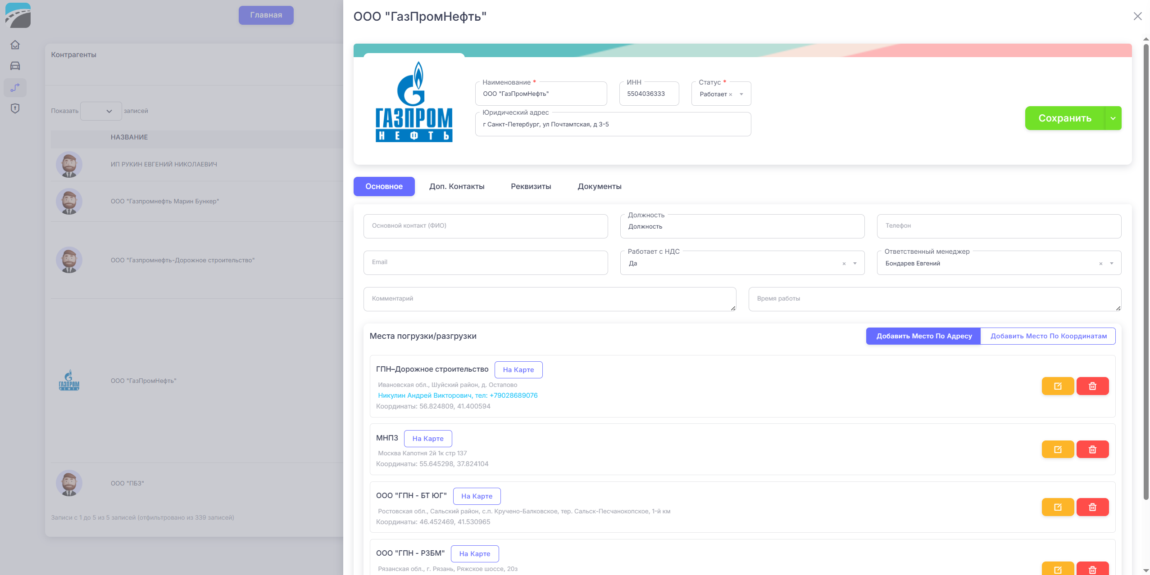The width and height of the screenshot is (1150, 575).
Task: Focus the Основной контакт (ФИО) field
Action: (486, 226)
